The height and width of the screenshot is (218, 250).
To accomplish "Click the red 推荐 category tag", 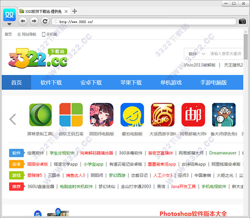I will [17, 187].
